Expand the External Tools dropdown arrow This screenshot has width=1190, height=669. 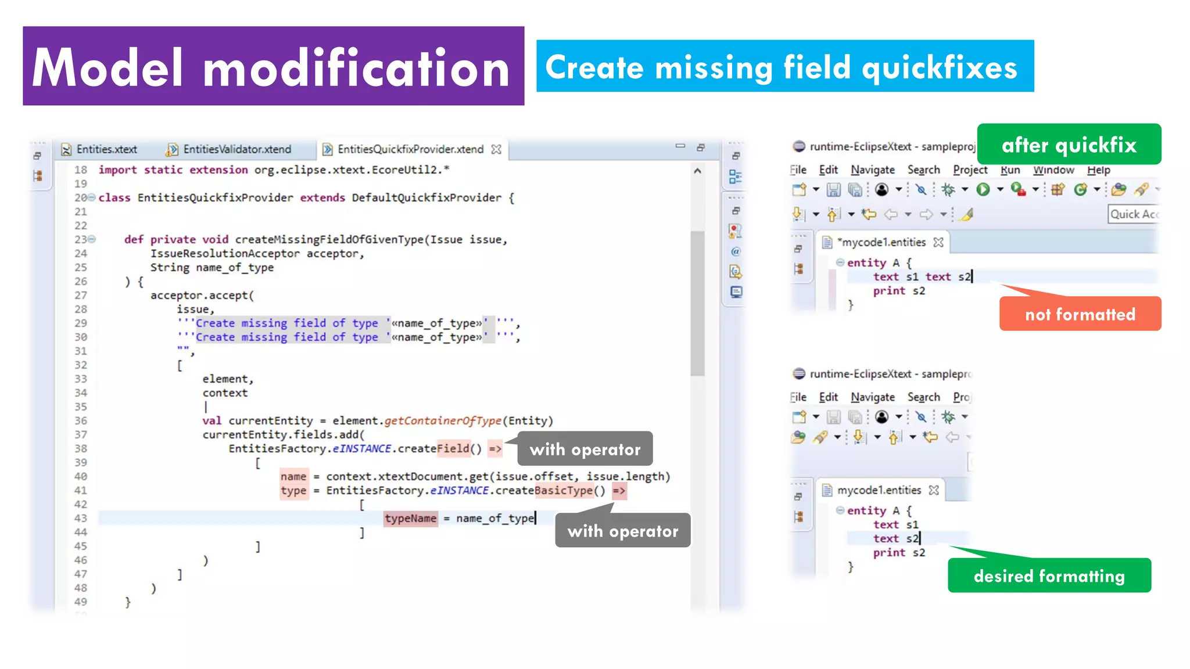[x=1035, y=189]
